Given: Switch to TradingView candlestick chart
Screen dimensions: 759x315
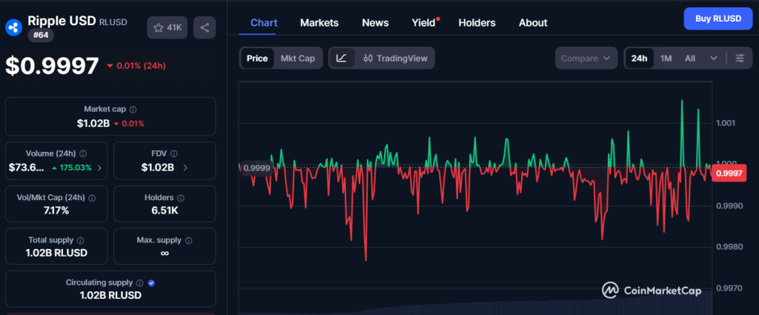Looking at the screenshot, I should pyautogui.click(x=396, y=58).
